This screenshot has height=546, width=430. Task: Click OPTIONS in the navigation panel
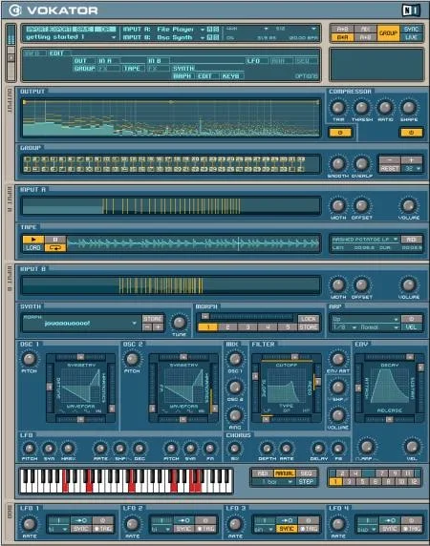tap(307, 76)
